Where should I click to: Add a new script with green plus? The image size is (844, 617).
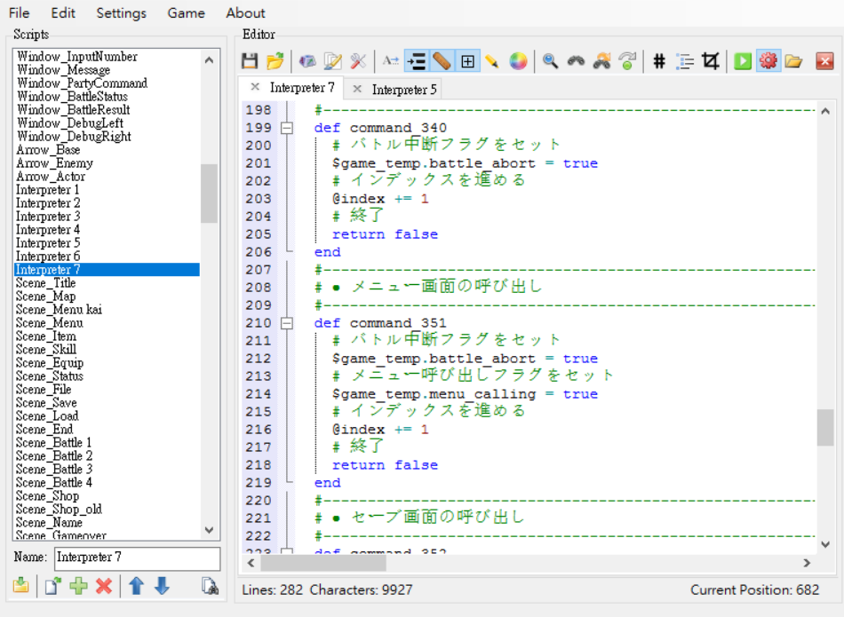point(78,586)
